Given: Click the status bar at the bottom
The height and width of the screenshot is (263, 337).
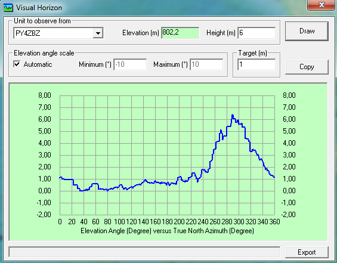Looking at the screenshot, I should (x=144, y=252).
